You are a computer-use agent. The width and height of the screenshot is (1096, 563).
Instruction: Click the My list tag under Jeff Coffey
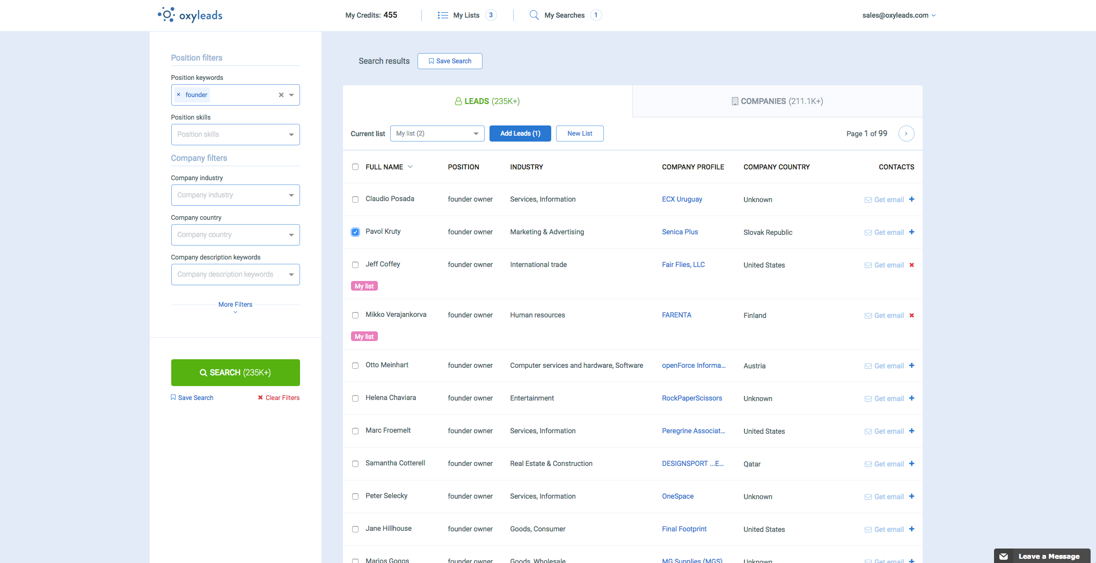[x=364, y=286]
